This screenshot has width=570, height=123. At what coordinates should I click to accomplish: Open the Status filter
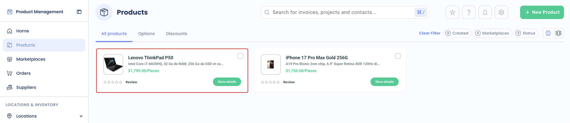[x=526, y=33]
